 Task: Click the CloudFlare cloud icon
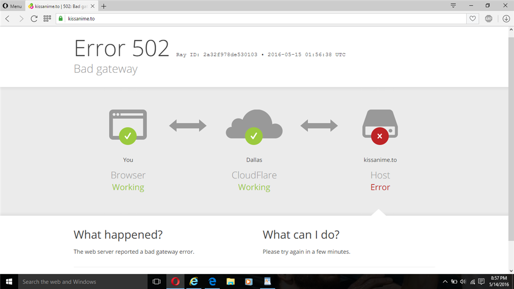click(254, 127)
